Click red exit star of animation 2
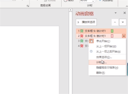Image resolution: width=128 pixels, height=94 pixels. coord(82,36)
